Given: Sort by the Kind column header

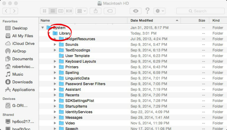Looking at the screenshot, I should point(218,20).
